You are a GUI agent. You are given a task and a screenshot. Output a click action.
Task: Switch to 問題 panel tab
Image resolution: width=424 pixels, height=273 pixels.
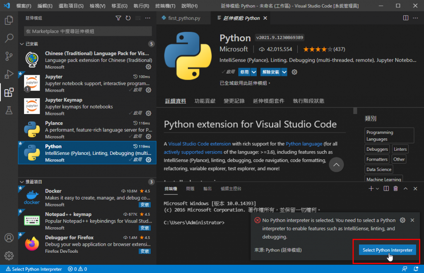tap(190, 189)
